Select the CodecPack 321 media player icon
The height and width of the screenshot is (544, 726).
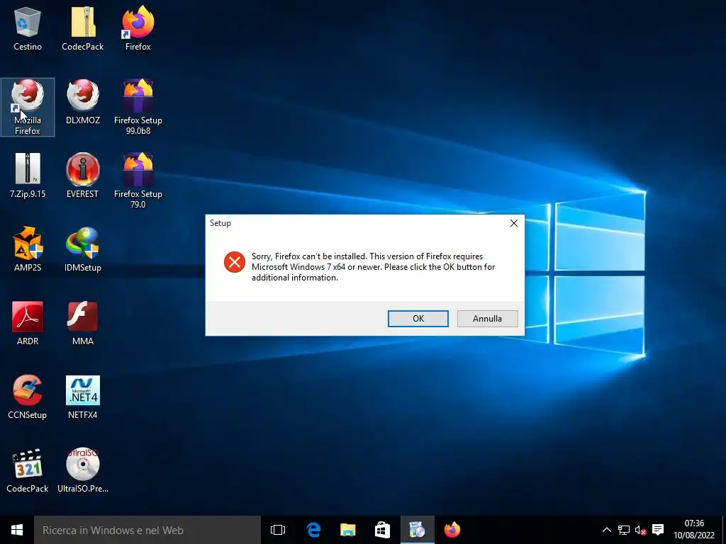click(28, 470)
